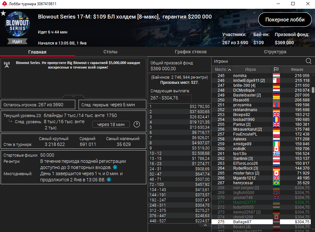Click the Blowout Series tournament logo
The image size is (315, 232).
[x=17, y=24]
